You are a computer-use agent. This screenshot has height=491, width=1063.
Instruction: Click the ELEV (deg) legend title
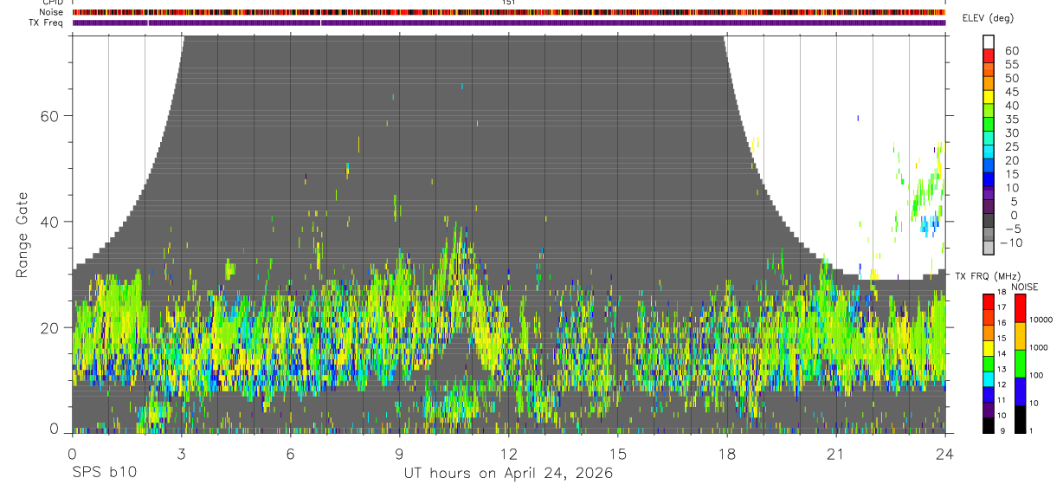pos(988,18)
